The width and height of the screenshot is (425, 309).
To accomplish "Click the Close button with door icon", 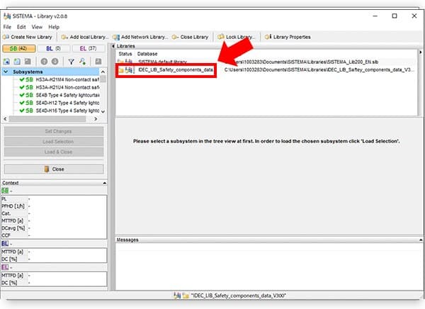I will (54, 169).
